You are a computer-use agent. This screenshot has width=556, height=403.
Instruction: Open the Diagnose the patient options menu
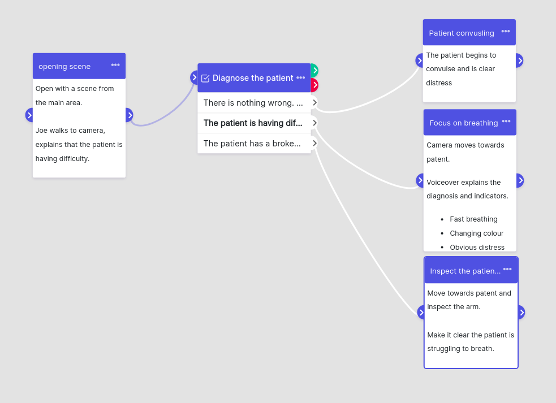tap(301, 77)
